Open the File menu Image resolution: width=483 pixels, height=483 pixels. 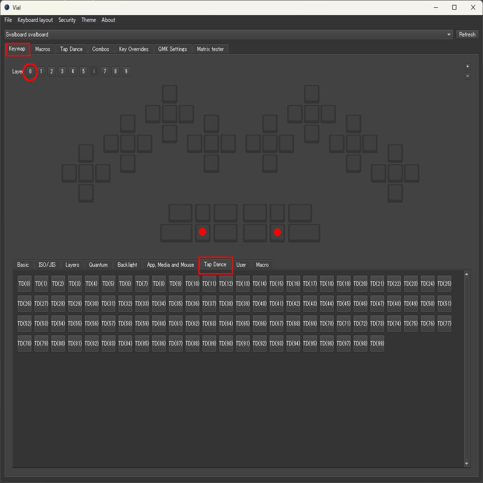[x=8, y=20]
